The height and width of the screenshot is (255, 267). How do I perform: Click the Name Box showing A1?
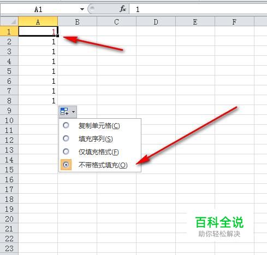point(39,9)
